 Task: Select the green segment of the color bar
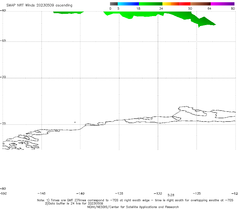(x=151, y=4)
